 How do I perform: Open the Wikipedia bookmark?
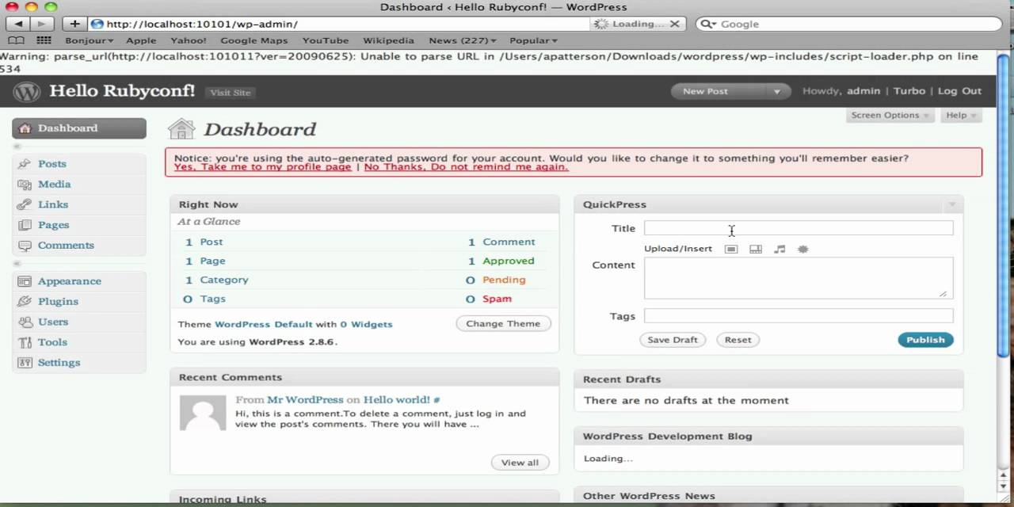388,40
